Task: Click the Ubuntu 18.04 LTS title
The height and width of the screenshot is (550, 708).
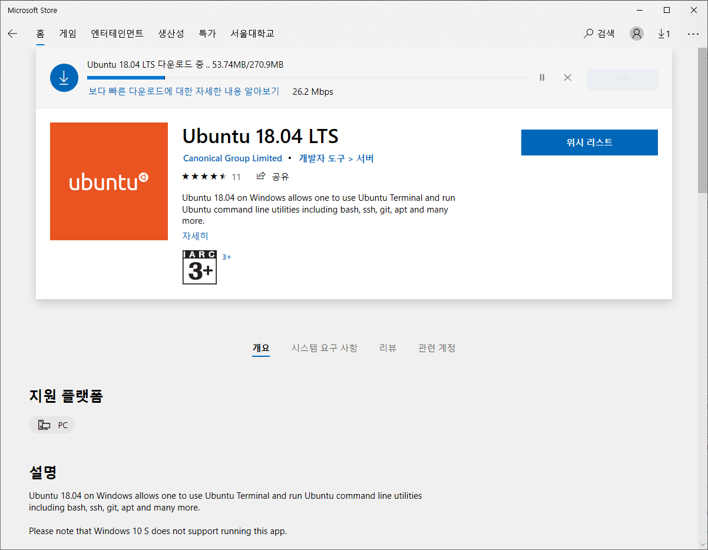Action: 260,137
